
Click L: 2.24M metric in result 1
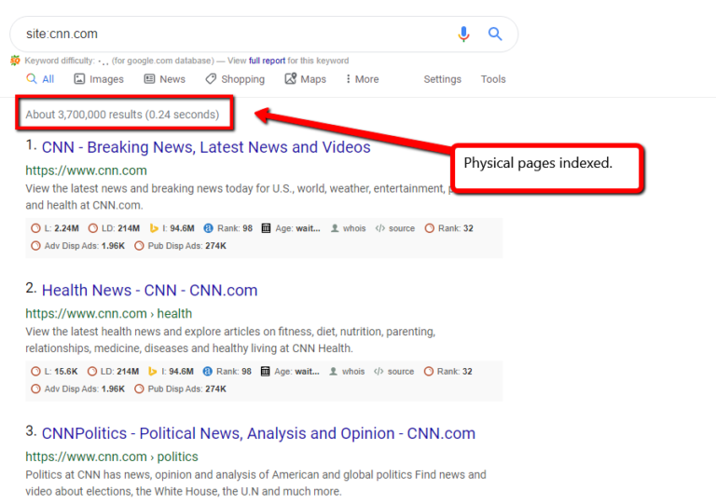(55, 228)
